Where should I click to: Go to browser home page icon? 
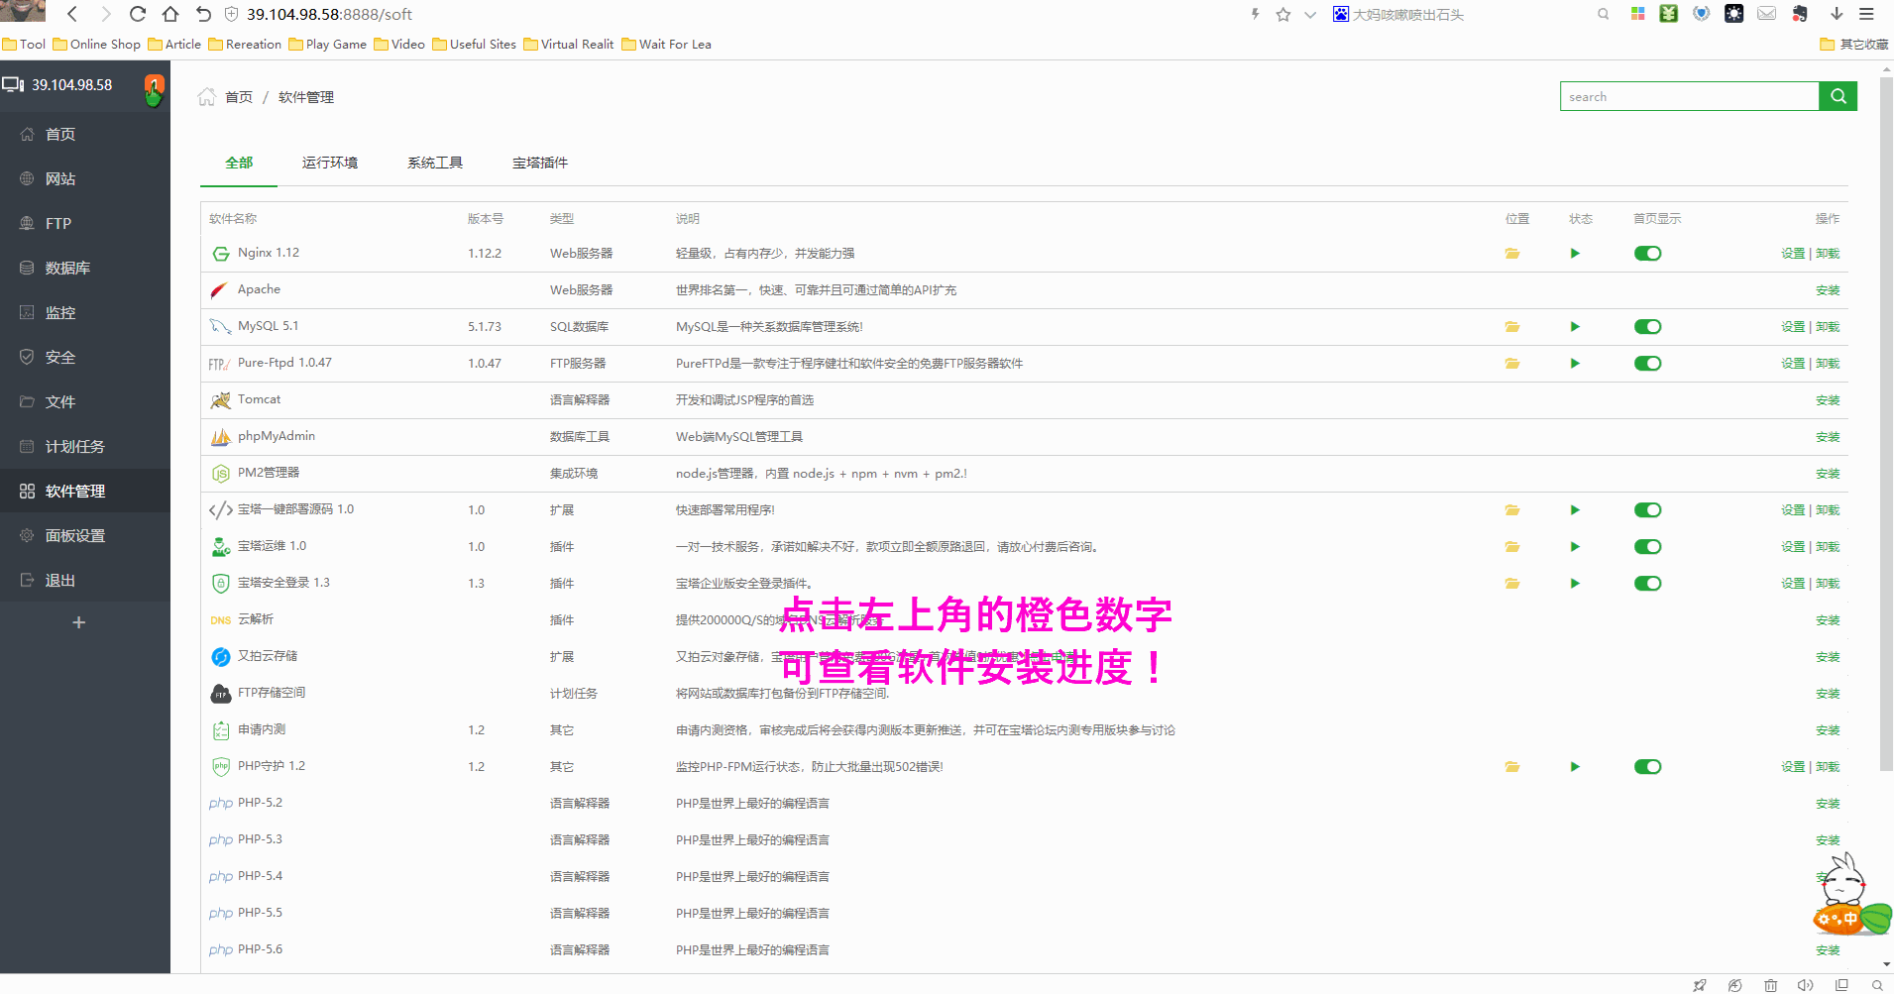point(170,14)
